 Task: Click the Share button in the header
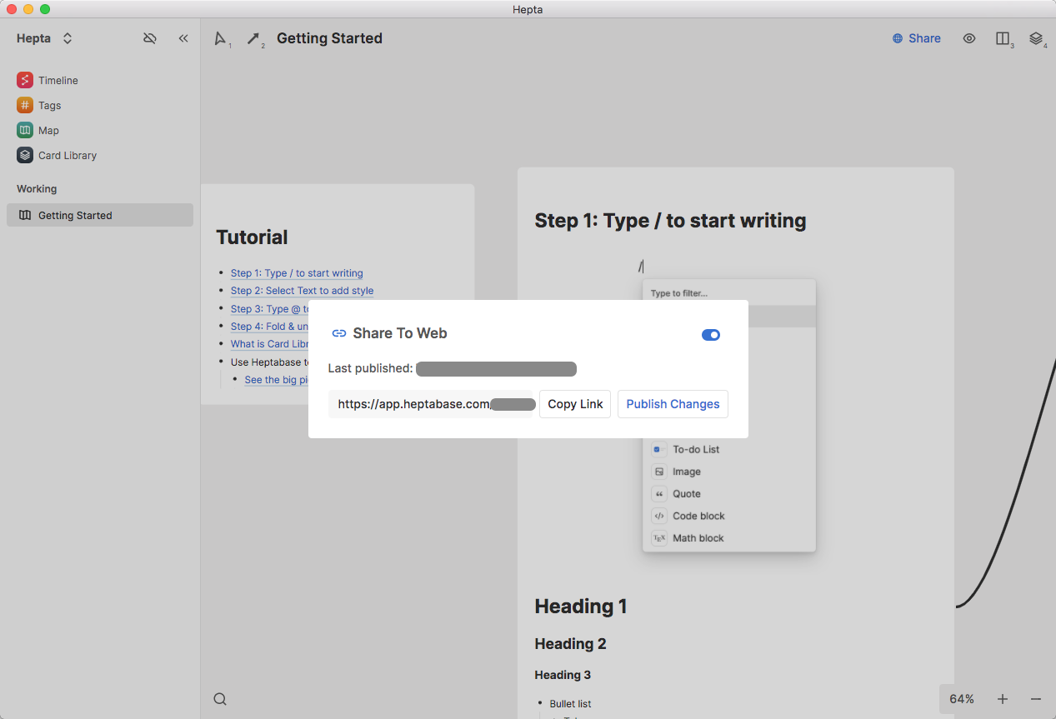pyautogui.click(x=917, y=38)
